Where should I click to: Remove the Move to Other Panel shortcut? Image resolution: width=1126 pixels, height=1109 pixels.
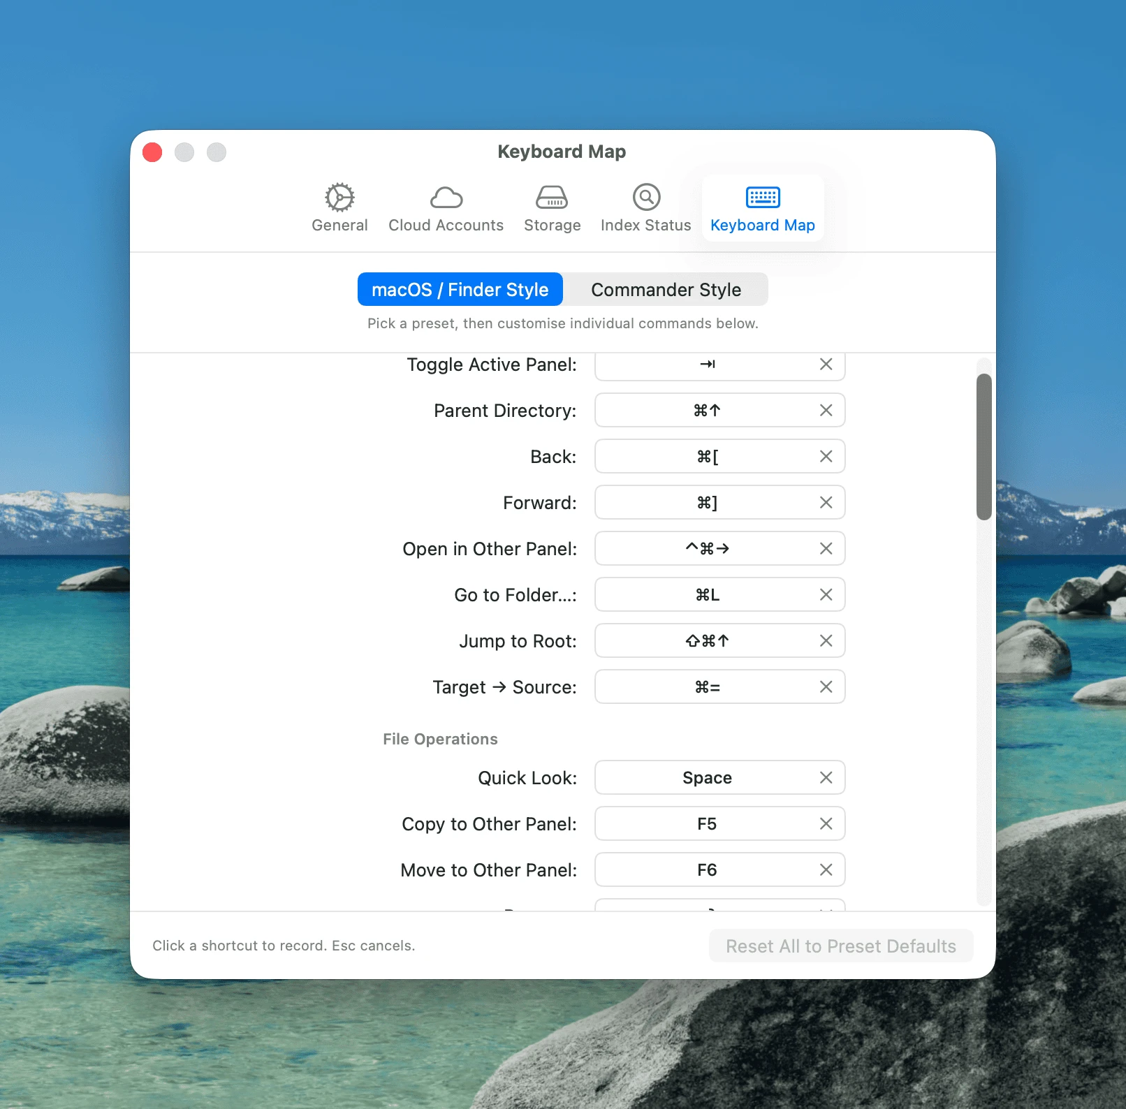click(x=826, y=869)
